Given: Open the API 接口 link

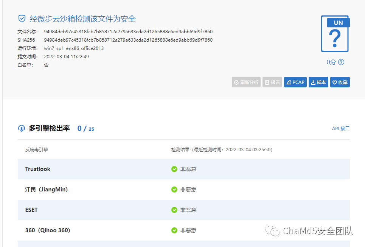Looking at the screenshot, I should click(x=340, y=129).
